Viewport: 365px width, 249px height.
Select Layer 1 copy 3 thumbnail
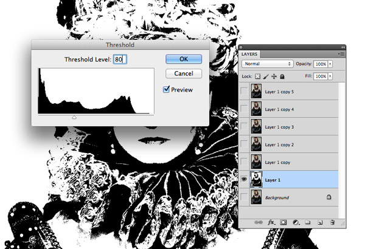click(x=256, y=126)
